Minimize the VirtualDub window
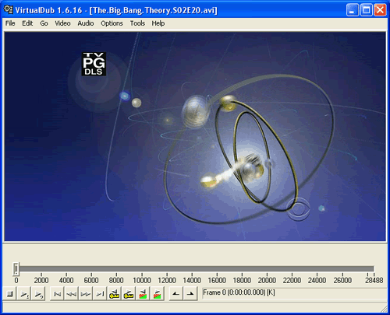 [x=353, y=10]
